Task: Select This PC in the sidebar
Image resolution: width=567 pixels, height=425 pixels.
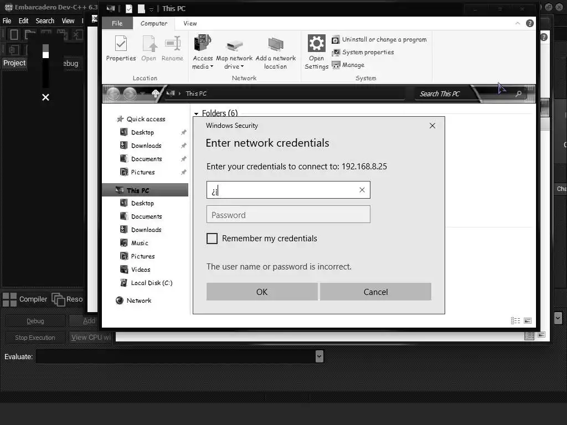Action: 146,190
